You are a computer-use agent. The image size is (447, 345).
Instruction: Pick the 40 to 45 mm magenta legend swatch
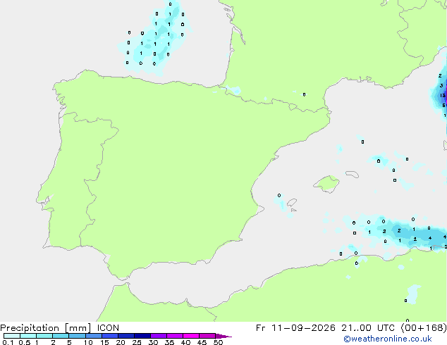point(191,336)
